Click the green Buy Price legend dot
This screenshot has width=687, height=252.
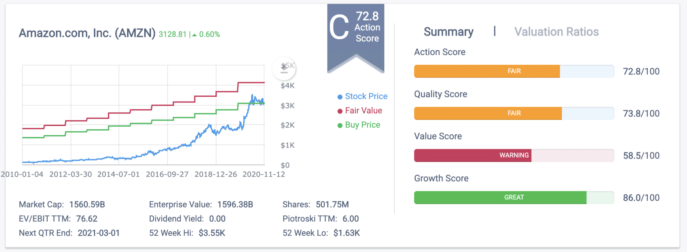coord(340,125)
